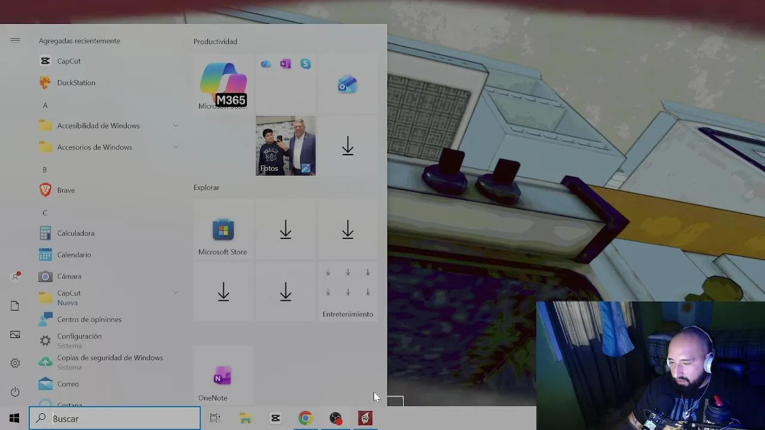Open CapCut from recently added apps
765x430 pixels.
tap(108, 61)
